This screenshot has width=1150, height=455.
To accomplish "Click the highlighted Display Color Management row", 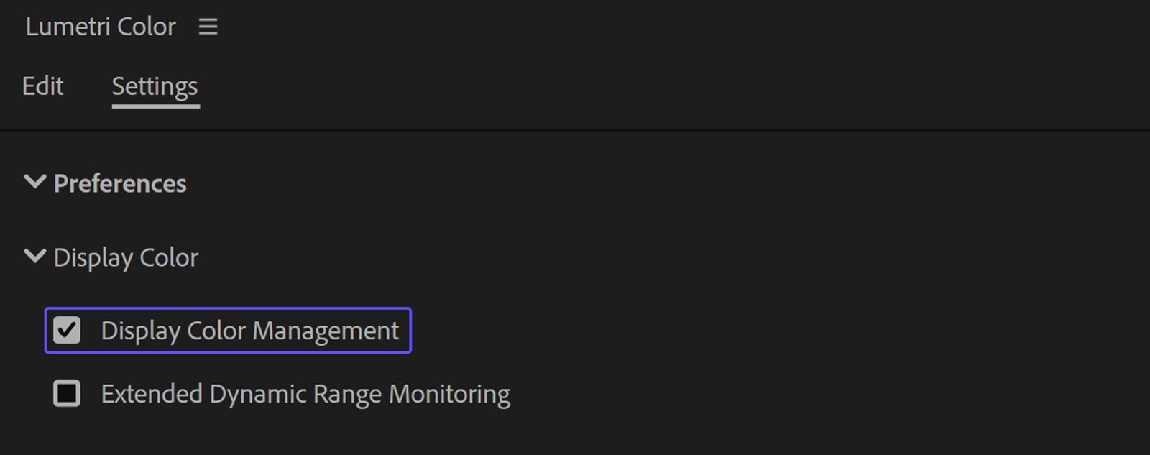I will [228, 331].
